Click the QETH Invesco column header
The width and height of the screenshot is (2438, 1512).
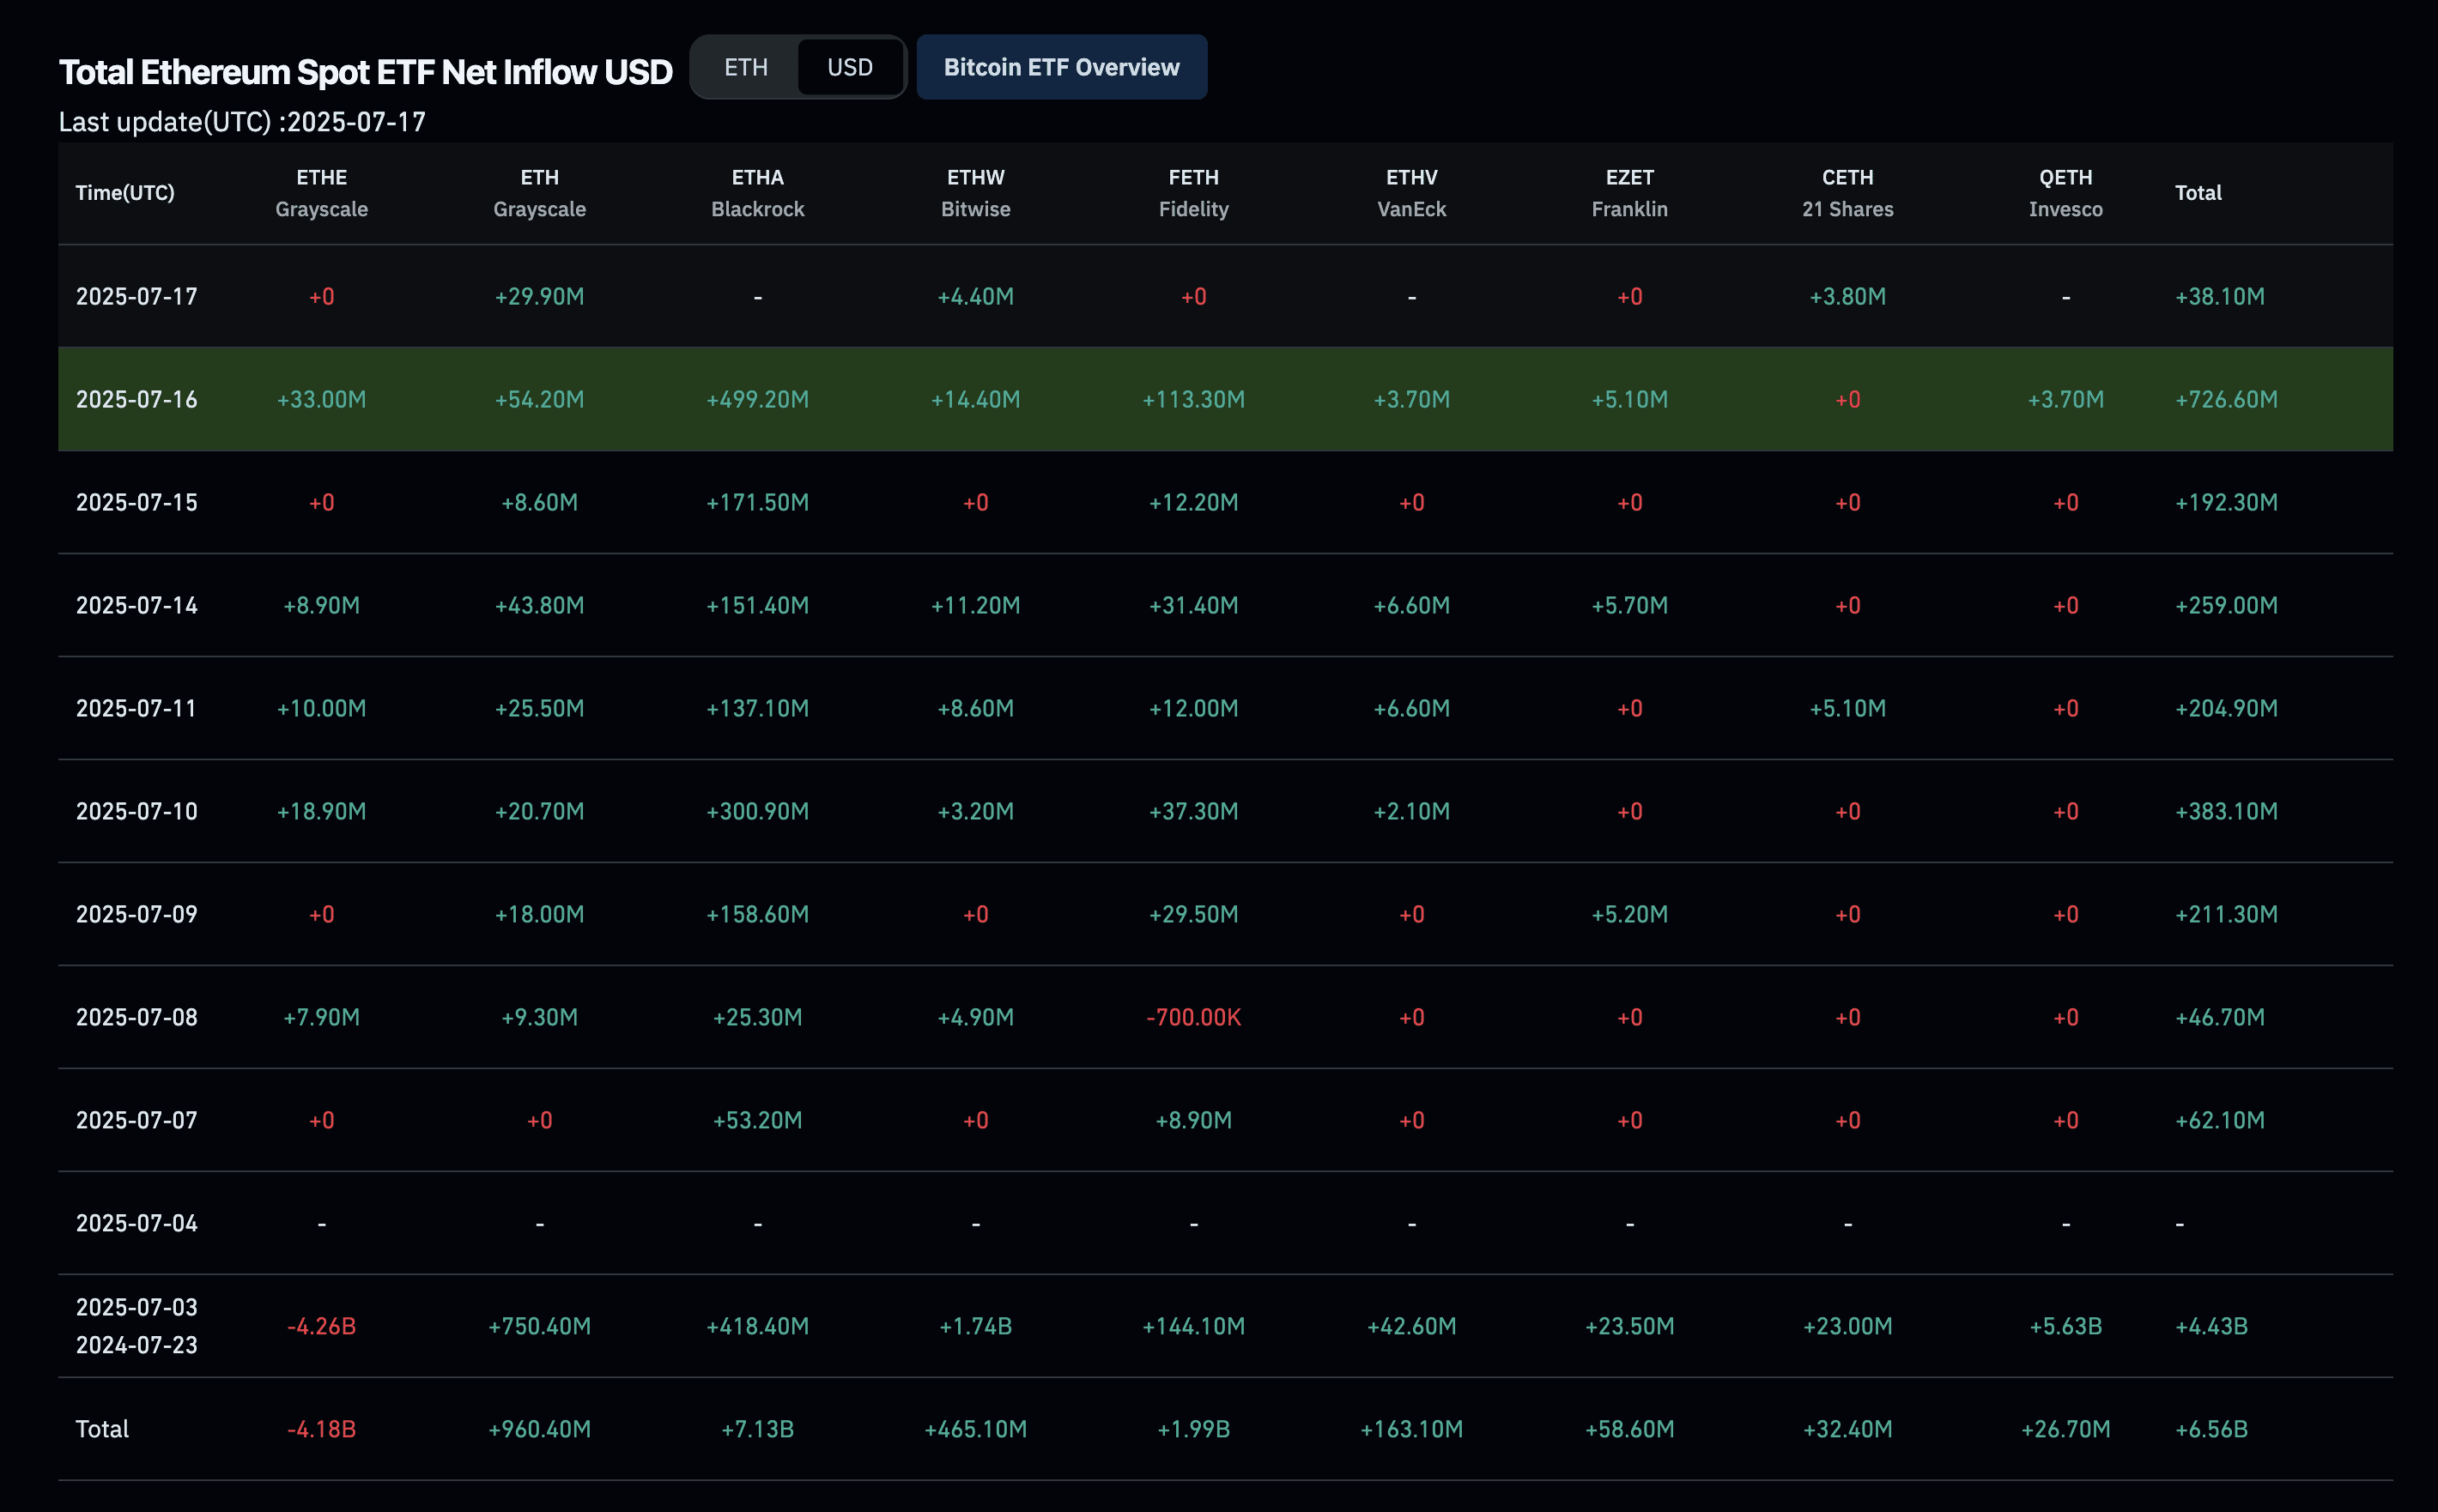click(x=2065, y=193)
